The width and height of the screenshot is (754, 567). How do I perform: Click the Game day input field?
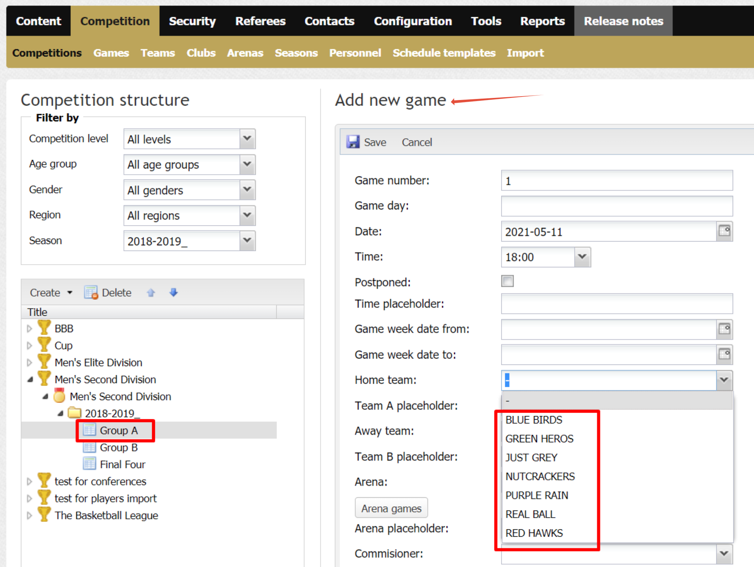pyautogui.click(x=617, y=206)
